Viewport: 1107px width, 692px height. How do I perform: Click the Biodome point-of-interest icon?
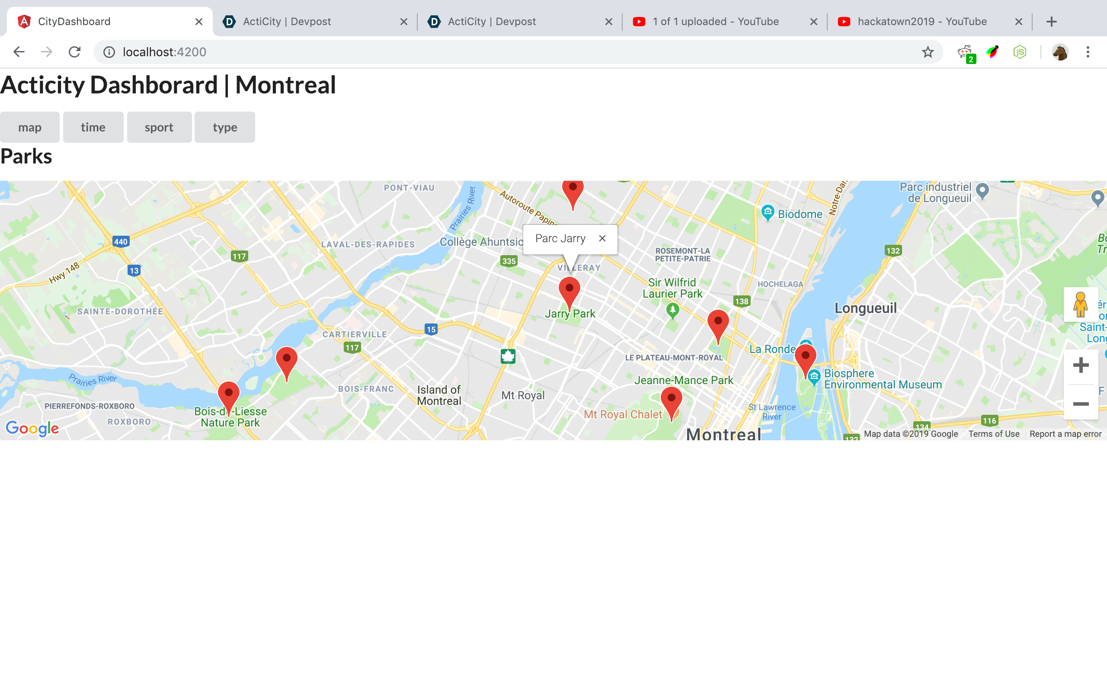[x=768, y=212]
